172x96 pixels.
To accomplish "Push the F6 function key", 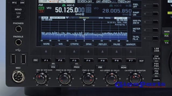I will pyautogui.click(x=117, y=61).
